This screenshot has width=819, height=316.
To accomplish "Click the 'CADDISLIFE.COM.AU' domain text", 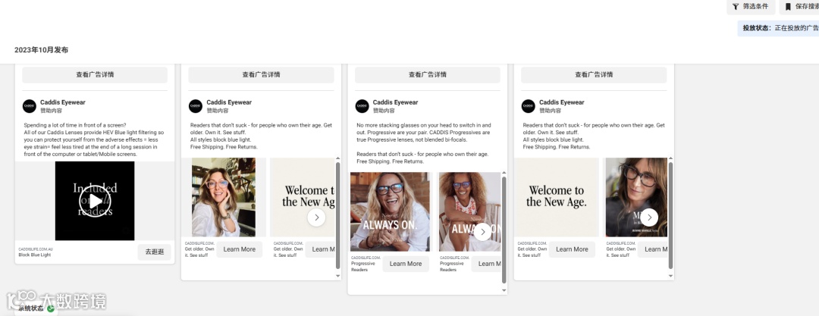I will point(36,249).
